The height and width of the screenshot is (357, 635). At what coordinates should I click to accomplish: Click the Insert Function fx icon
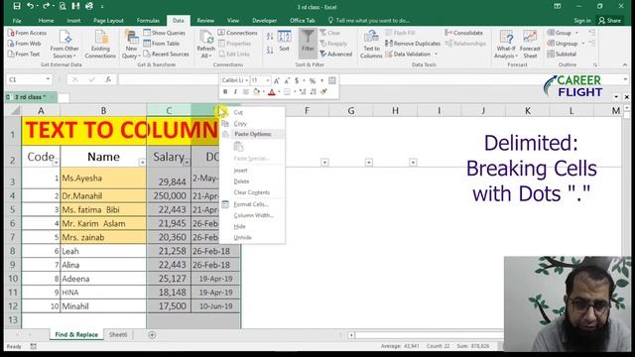click(108, 79)
